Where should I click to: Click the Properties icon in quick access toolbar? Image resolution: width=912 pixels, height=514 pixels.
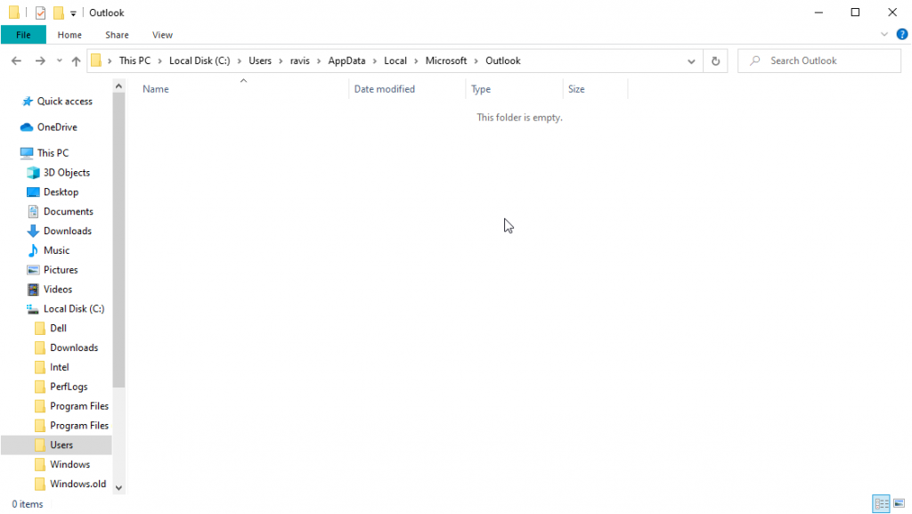point(40,12)
